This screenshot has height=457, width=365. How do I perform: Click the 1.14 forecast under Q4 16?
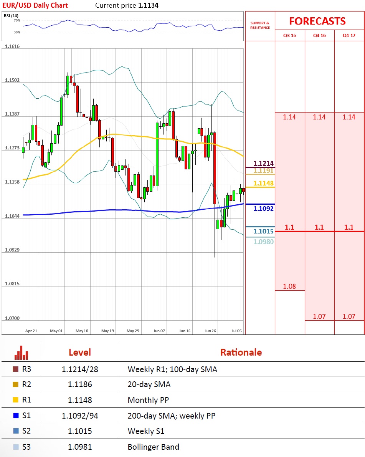point(319,117)
